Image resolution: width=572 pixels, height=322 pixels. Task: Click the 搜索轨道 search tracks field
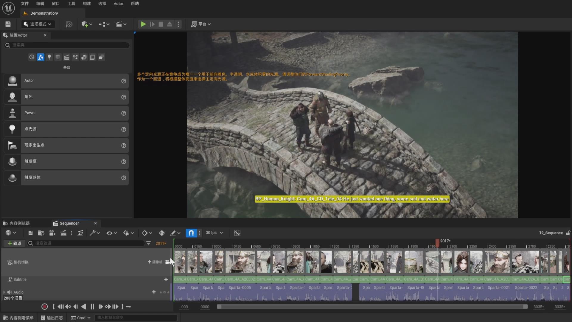pyautogui.click(x=86, y=243)
